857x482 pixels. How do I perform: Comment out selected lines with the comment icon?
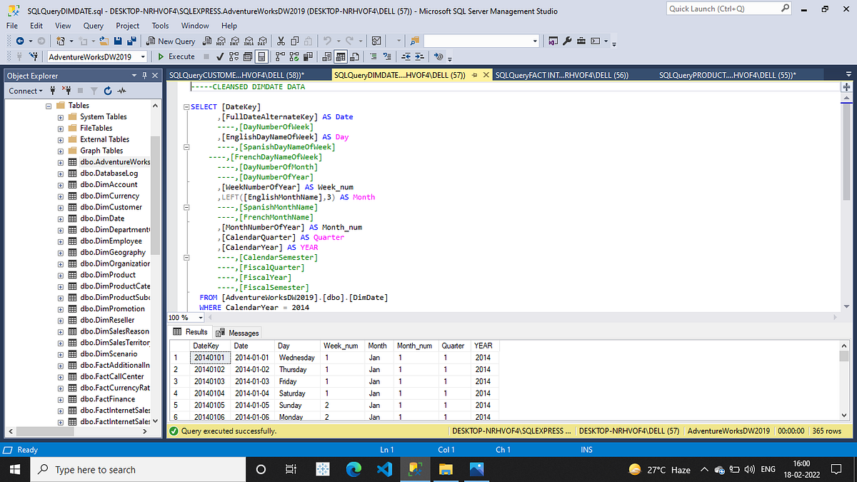click(373, 56)
